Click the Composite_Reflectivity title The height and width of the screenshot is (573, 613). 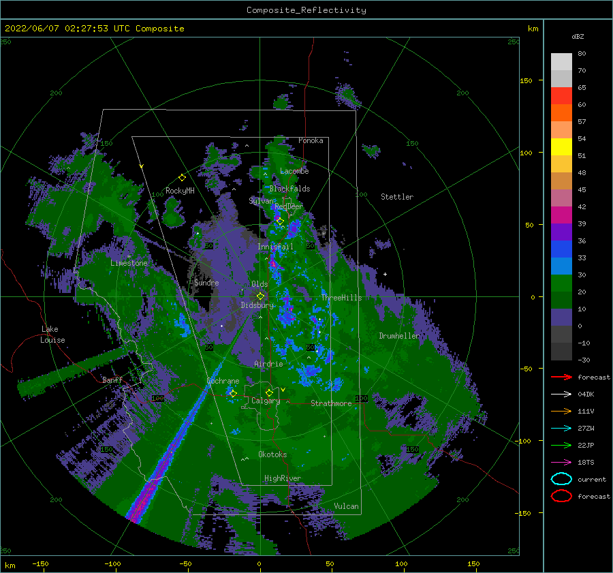[306, 10]
